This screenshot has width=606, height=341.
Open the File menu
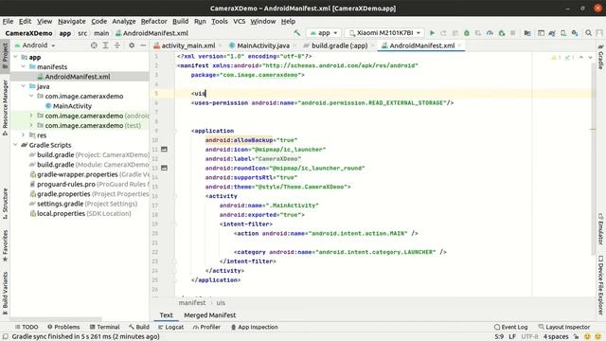(x=8, y=21)
